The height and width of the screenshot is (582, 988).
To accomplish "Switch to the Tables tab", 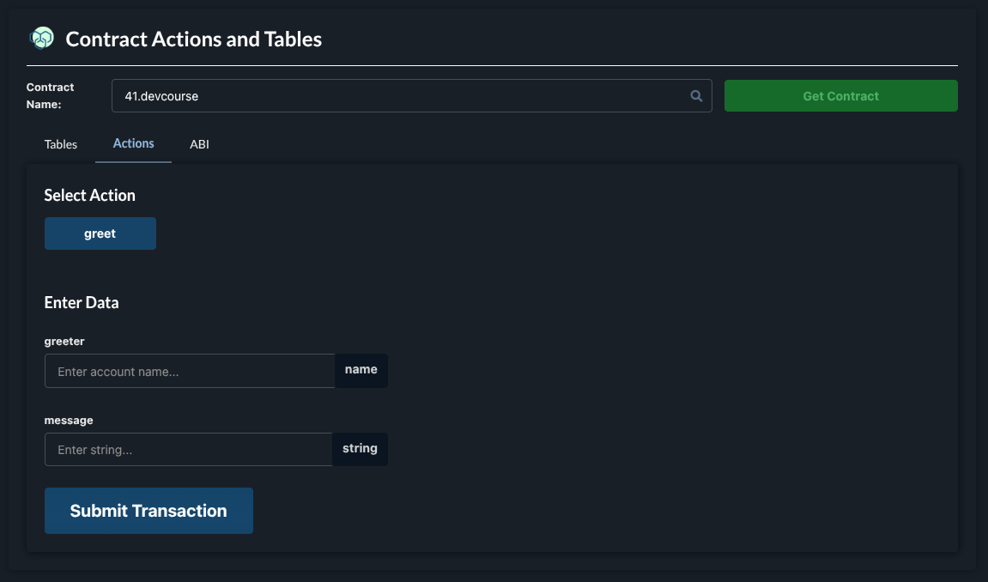I will [61, 144].
